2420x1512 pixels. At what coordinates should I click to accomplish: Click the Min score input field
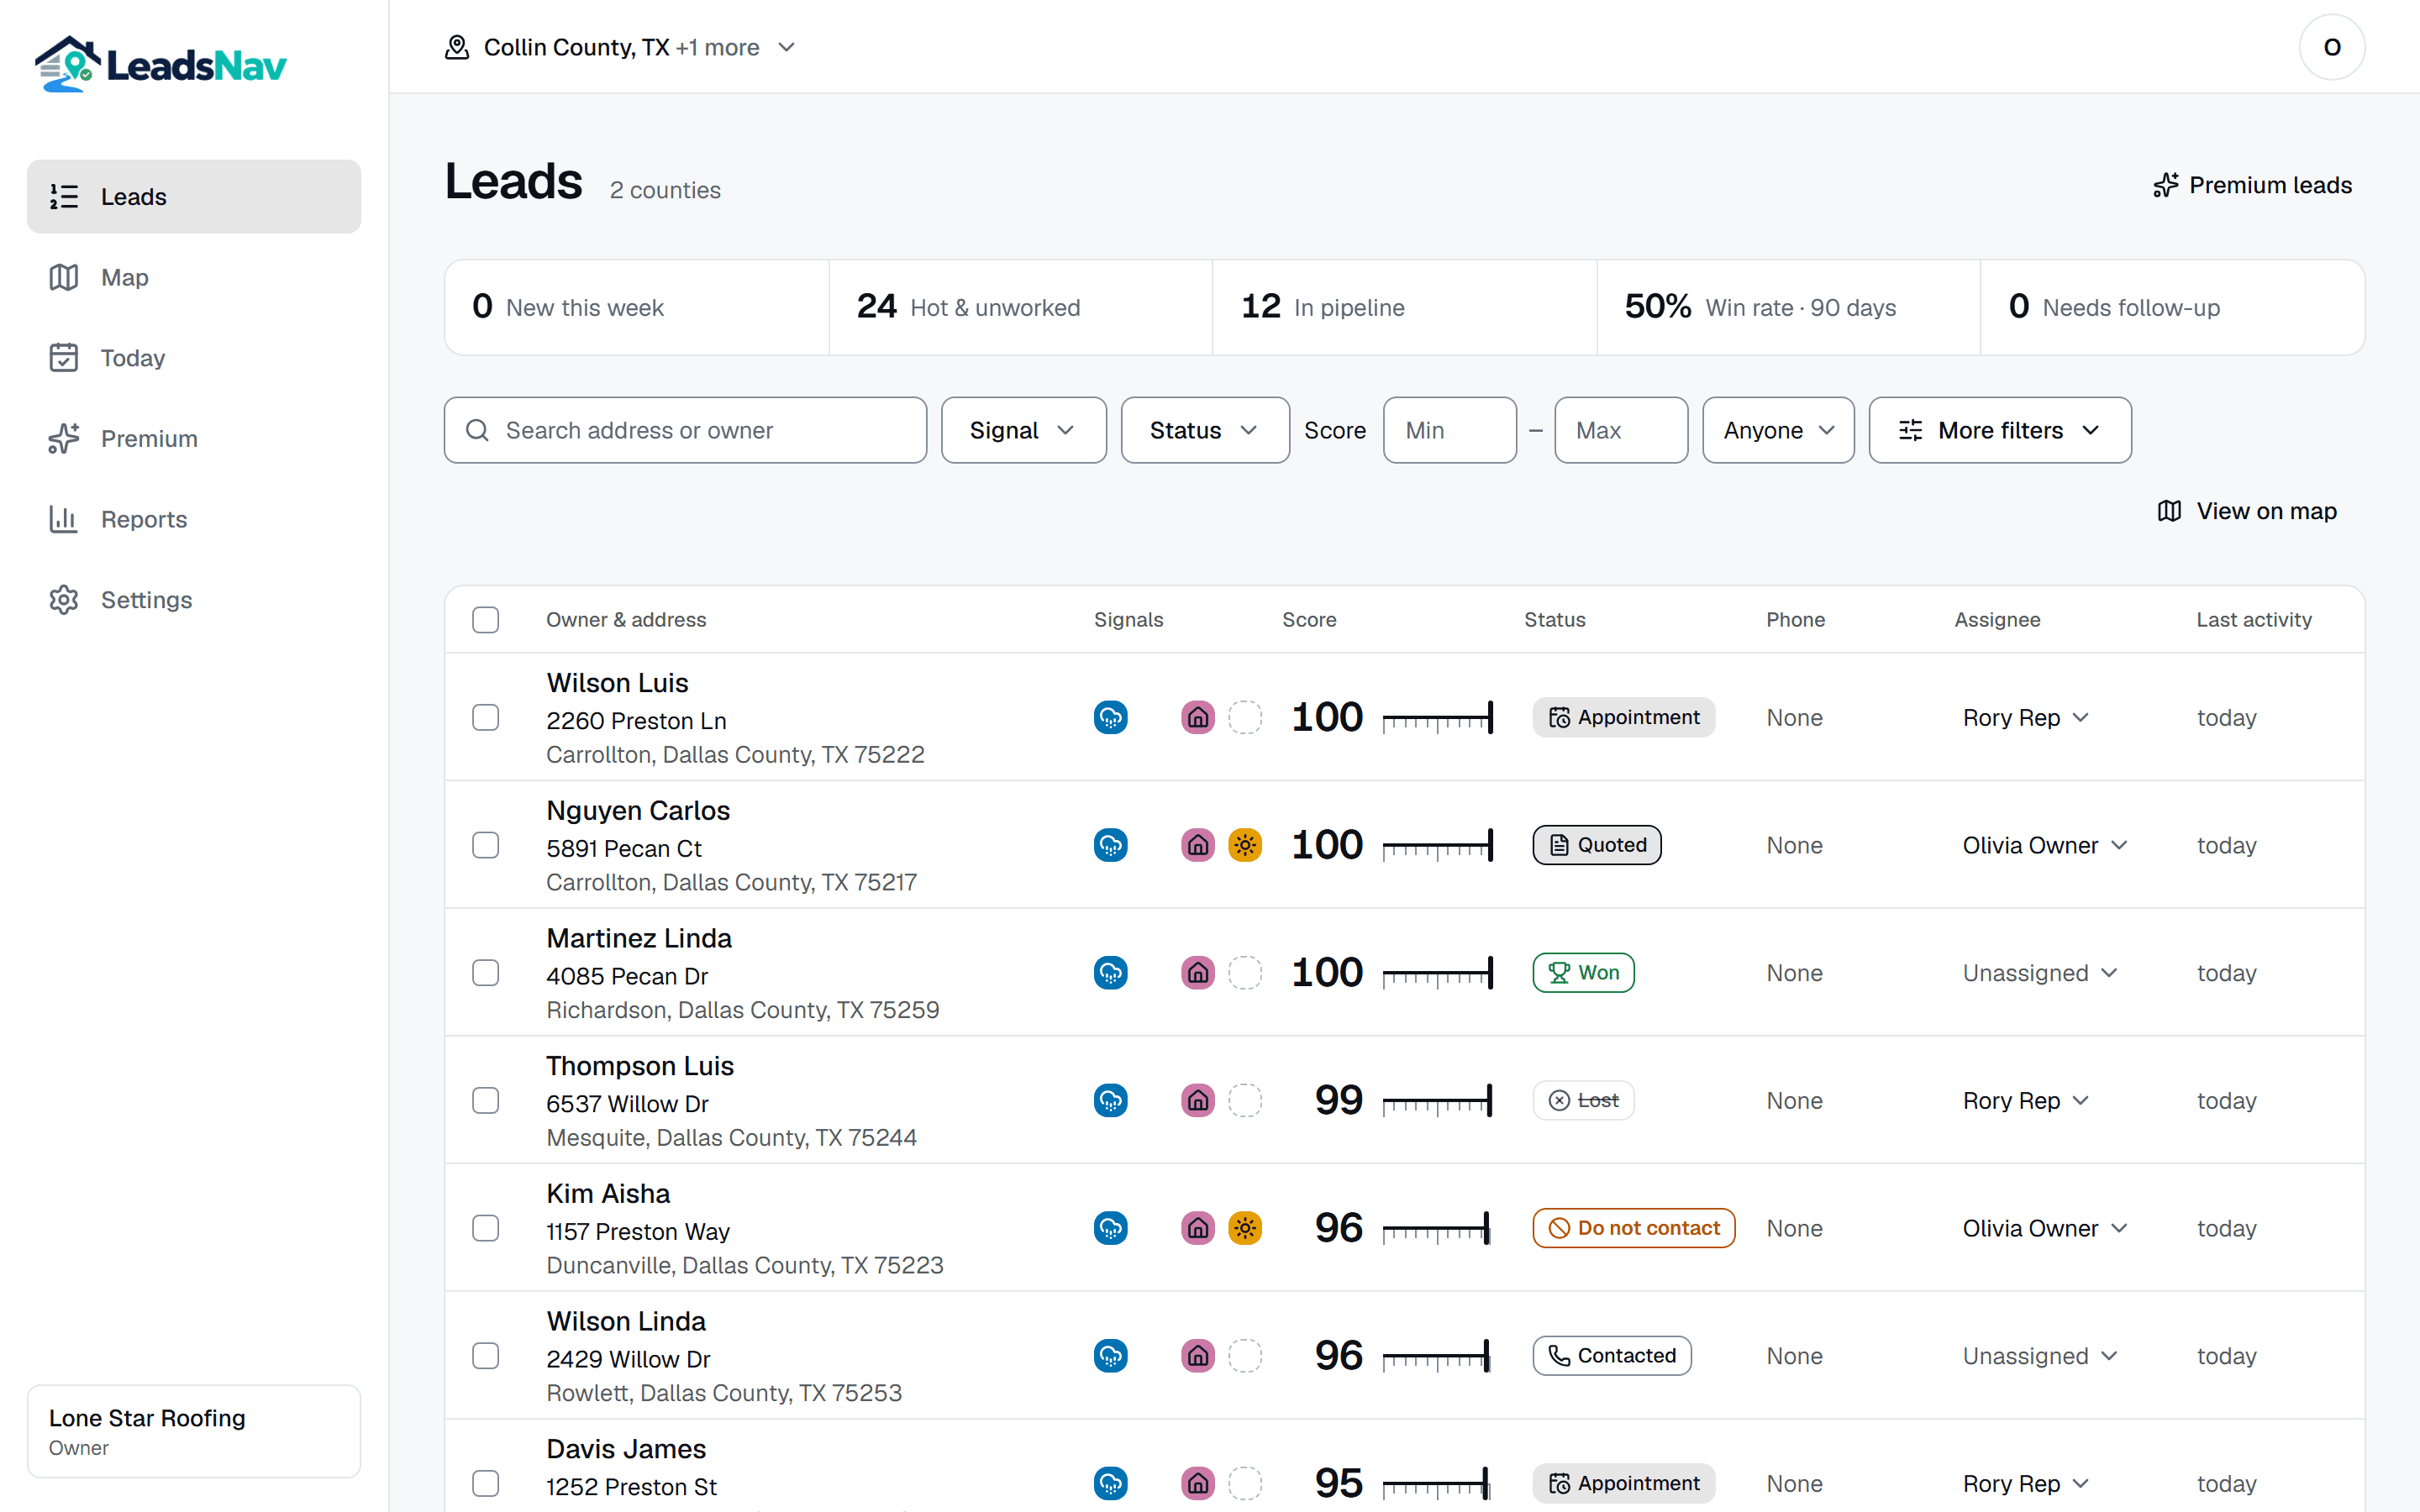pyautogui.click(x=1450, y=430)
